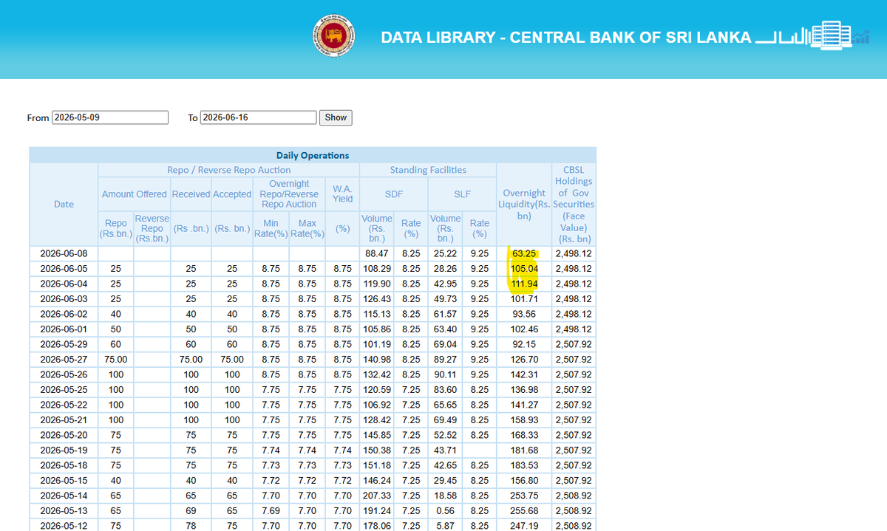Click the Data Library title text
Image resolution: width=887 pixels, height=531 pixels.
(x=566, y=37)
